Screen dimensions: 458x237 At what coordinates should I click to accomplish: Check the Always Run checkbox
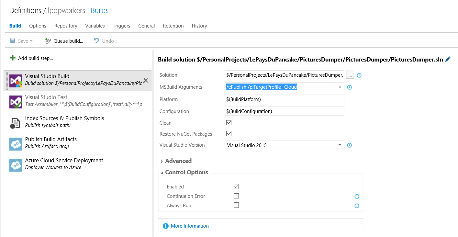click(x=236, y=205)
